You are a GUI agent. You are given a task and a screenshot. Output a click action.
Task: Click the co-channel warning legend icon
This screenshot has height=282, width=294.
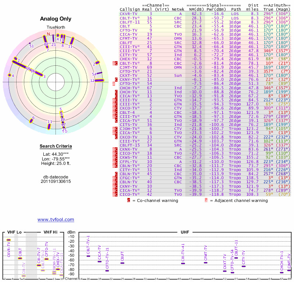tap(129, 200)
